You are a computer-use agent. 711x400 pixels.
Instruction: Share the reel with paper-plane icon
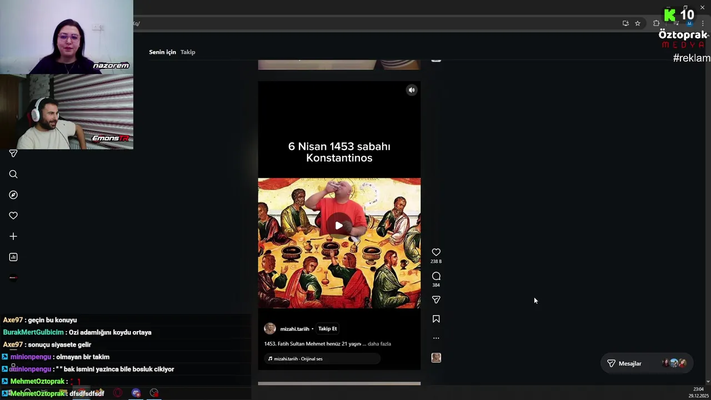[x=436, y=300]
